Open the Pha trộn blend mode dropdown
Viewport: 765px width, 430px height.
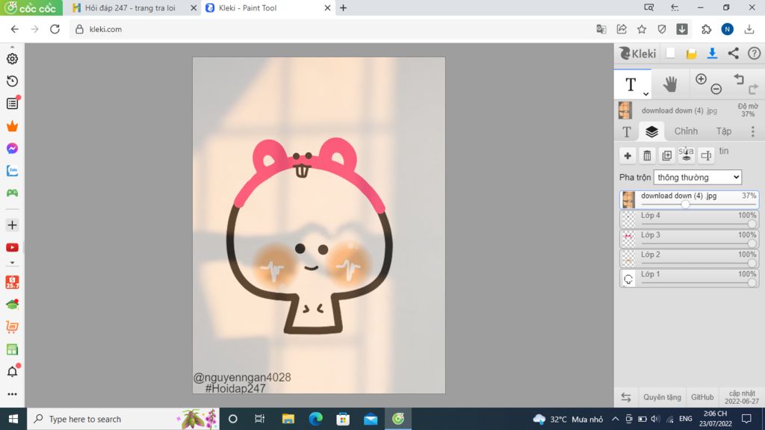(x=697, y=178)
